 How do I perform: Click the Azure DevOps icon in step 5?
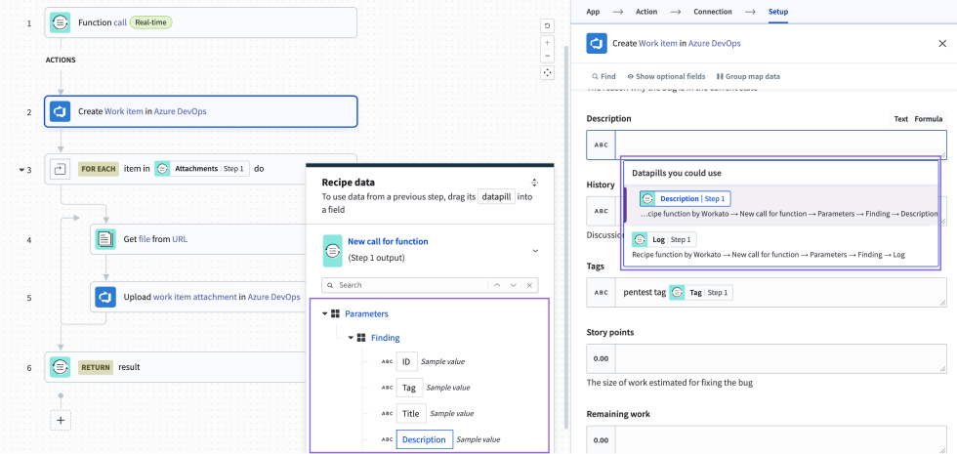click(x=105, y=297)
